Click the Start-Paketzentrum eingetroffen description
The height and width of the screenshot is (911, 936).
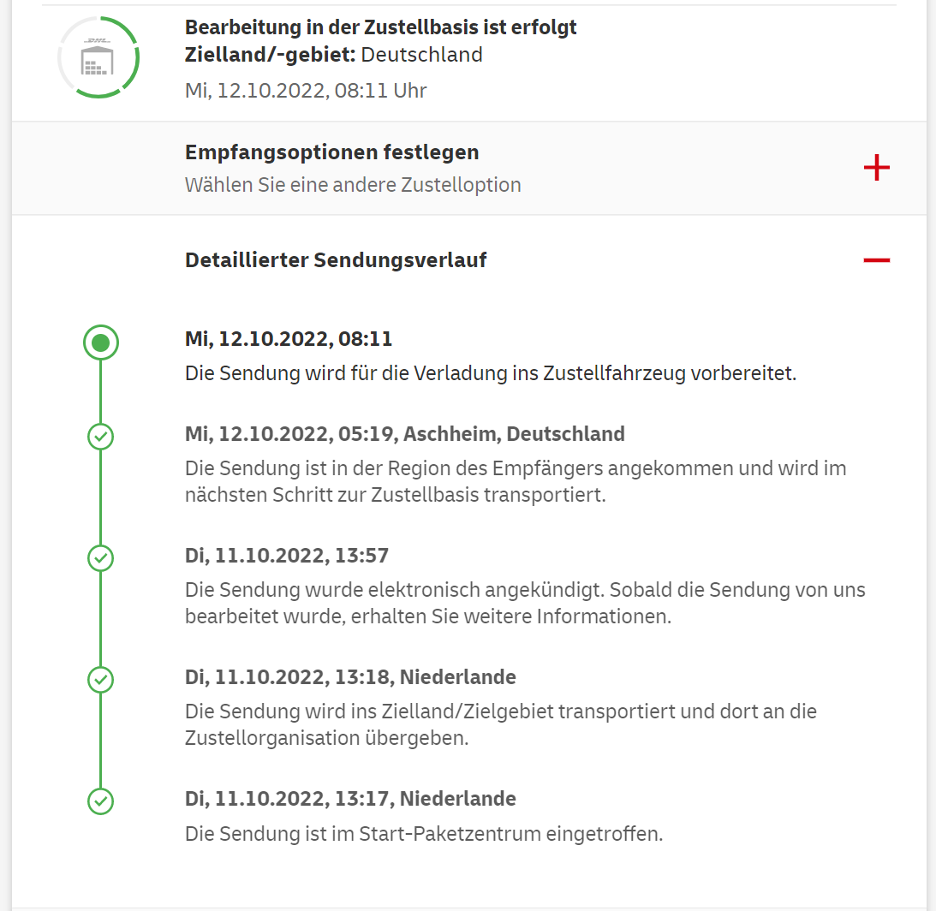pos(424,833)
